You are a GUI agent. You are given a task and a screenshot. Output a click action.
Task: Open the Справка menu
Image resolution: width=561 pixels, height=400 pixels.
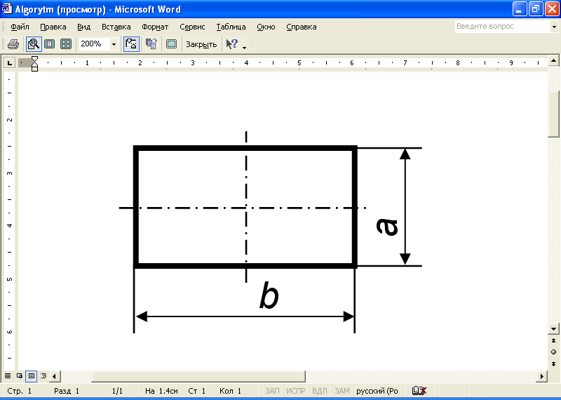click(302, 27)
